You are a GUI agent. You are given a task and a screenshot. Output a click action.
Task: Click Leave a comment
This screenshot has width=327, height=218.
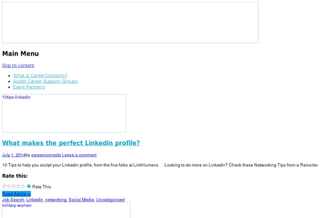coord(79,155)
